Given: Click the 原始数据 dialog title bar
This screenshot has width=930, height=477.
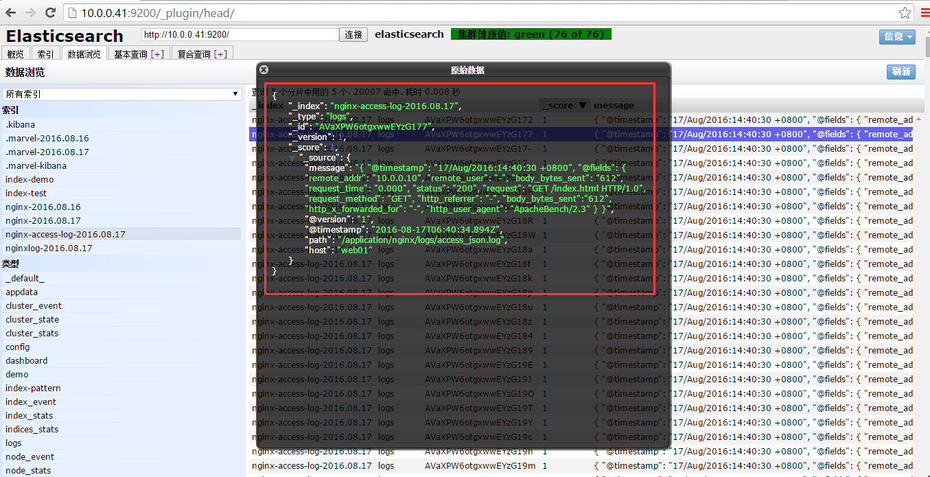Looking at the screenshot, I should point(463,69).
